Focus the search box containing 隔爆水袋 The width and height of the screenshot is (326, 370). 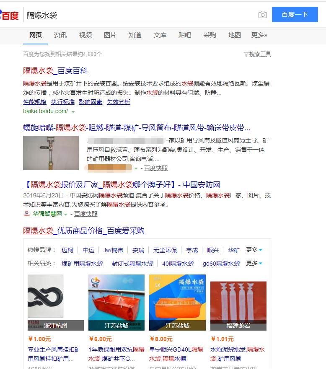147,15
